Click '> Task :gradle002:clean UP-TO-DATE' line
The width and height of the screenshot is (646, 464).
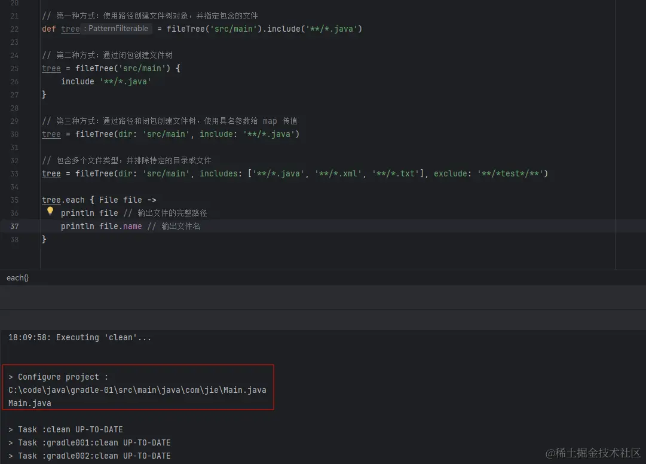click(x=90, y=456)
